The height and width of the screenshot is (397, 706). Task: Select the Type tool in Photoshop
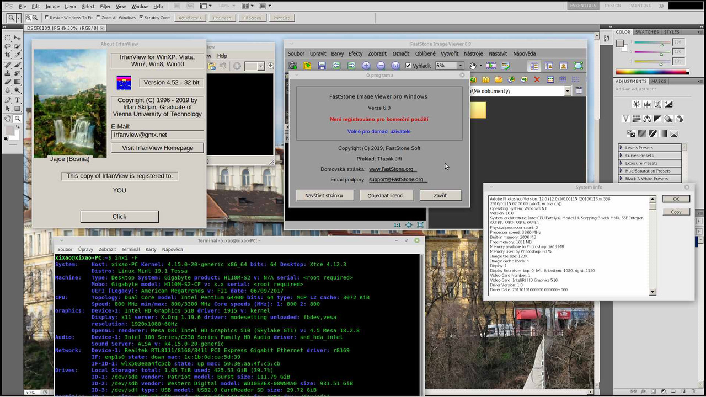coord(17,101)
